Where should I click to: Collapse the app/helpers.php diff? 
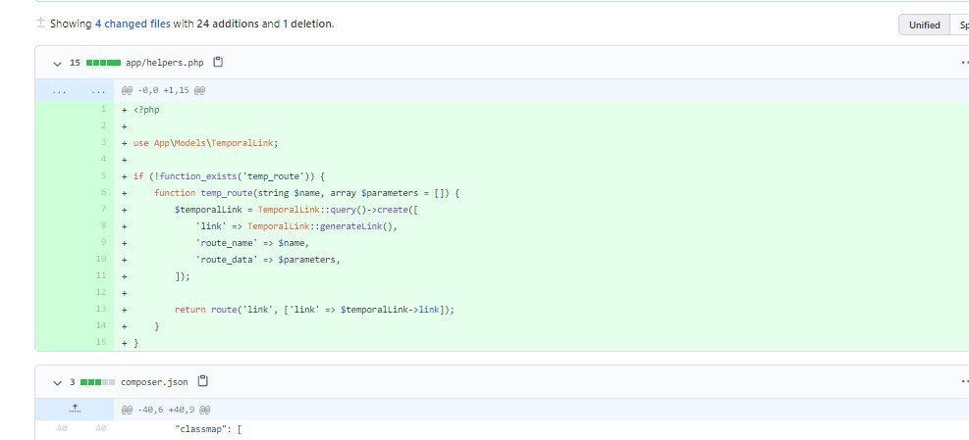tap(58, 63)
